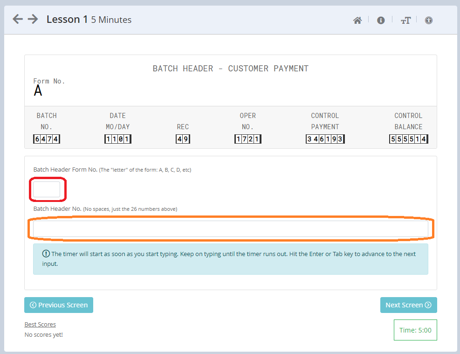Click the back arrow beside Lesson 1
Image resolution: width=460 pixels, height=354 pixels.
tap(18, 19)
